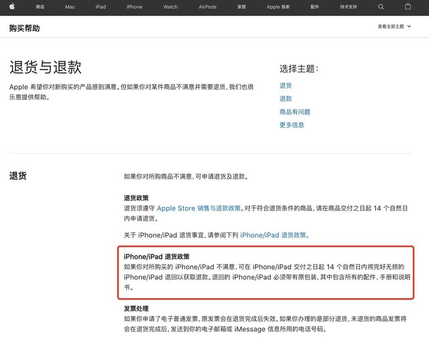Open the 家居 nav item
This screenshot has height=343, width=429.
point(241,7)
